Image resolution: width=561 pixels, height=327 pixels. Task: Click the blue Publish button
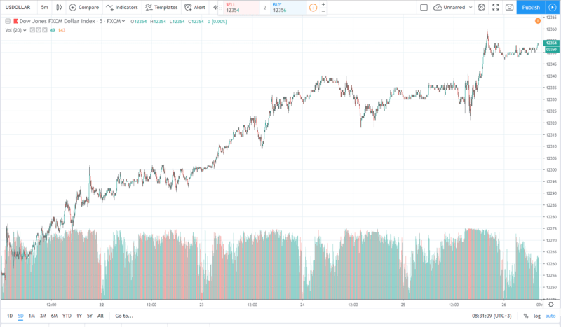531,7
